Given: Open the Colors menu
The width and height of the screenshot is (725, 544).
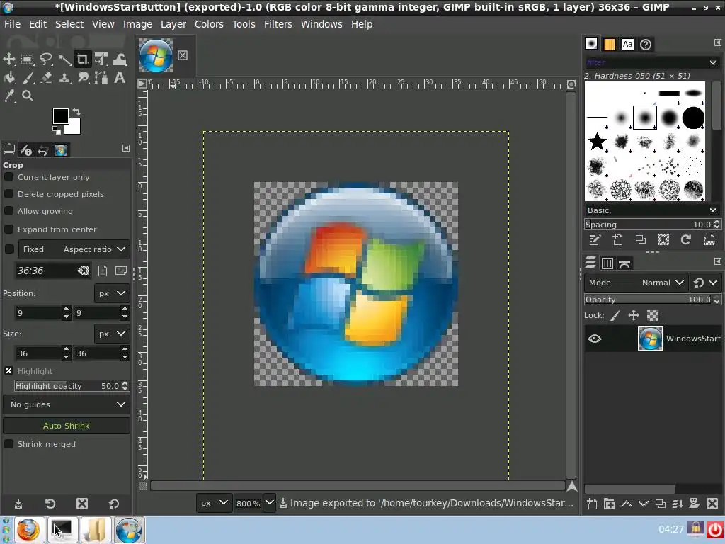Looking at the screenshot, I should tap(209, 24).
